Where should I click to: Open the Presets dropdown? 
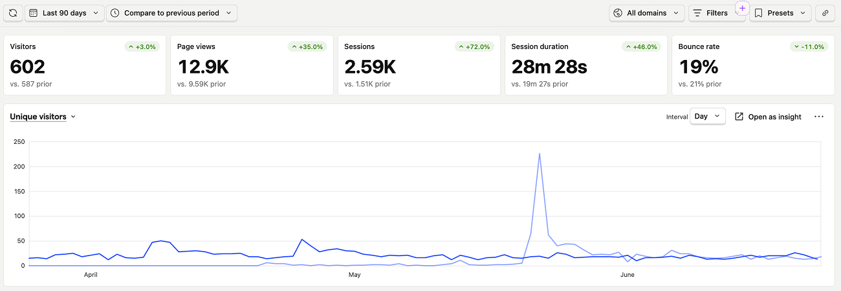[x=780, y=13]
